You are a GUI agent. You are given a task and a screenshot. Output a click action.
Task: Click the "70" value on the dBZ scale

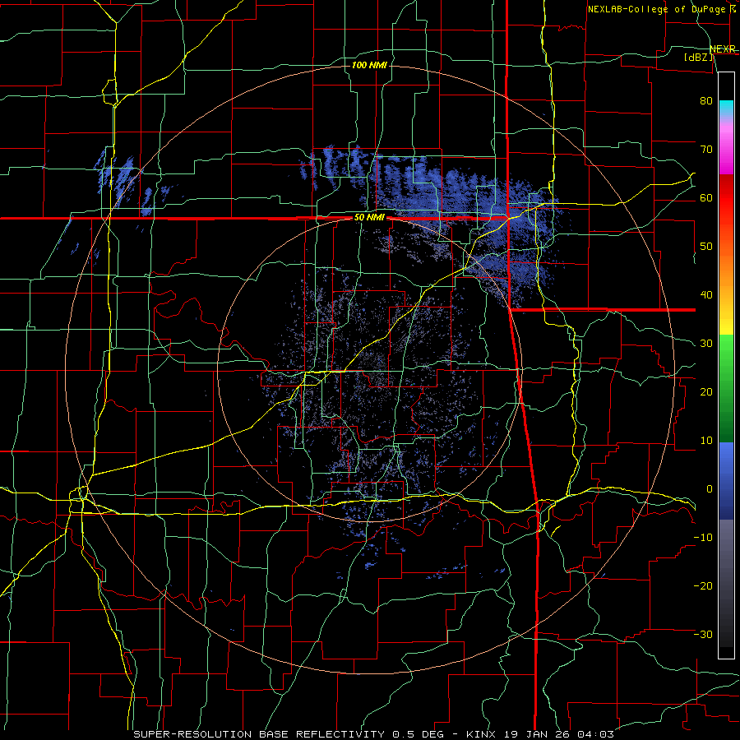click(706, 150)
